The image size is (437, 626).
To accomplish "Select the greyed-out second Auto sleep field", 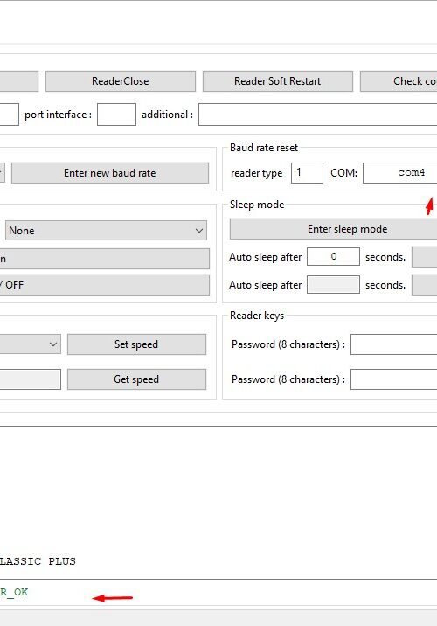I will 333,285.
